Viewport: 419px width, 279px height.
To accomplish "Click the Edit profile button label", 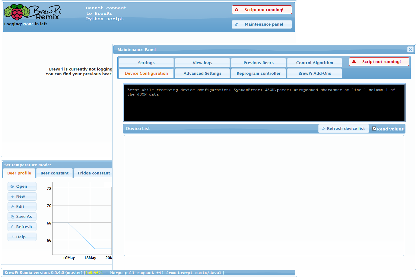I will [x=20, y=207].
